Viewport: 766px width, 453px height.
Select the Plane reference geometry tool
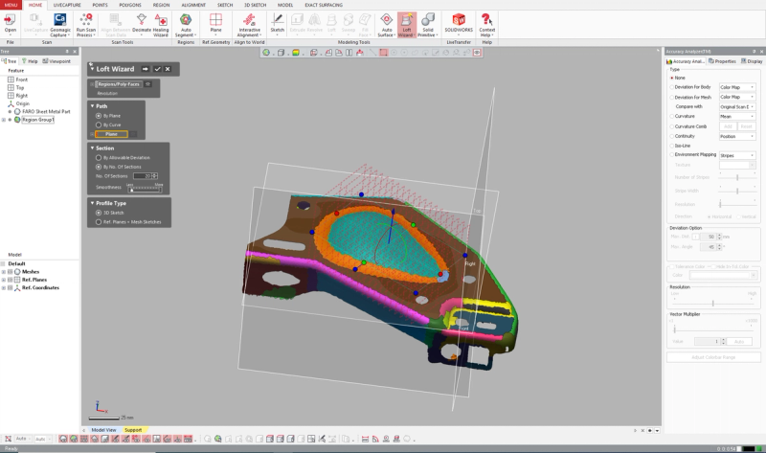coord(215,23)
